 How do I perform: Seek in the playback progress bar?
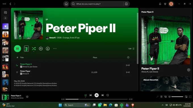96,99
